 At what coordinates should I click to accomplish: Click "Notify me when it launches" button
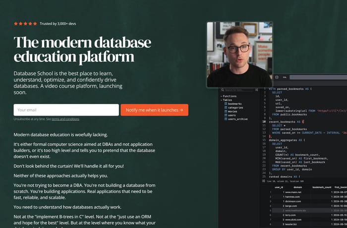[155, 110]
